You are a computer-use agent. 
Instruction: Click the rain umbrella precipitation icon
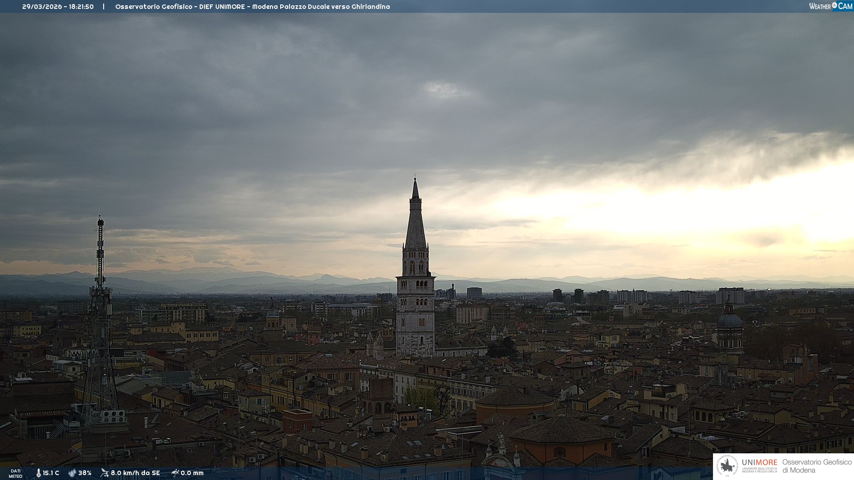[x=175, y=473]
